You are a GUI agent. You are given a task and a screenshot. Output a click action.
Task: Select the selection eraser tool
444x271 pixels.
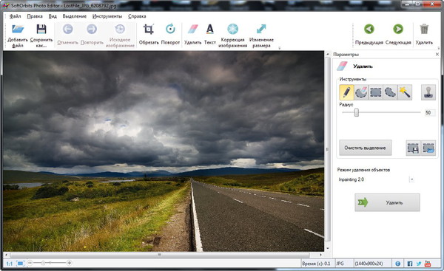361,92
